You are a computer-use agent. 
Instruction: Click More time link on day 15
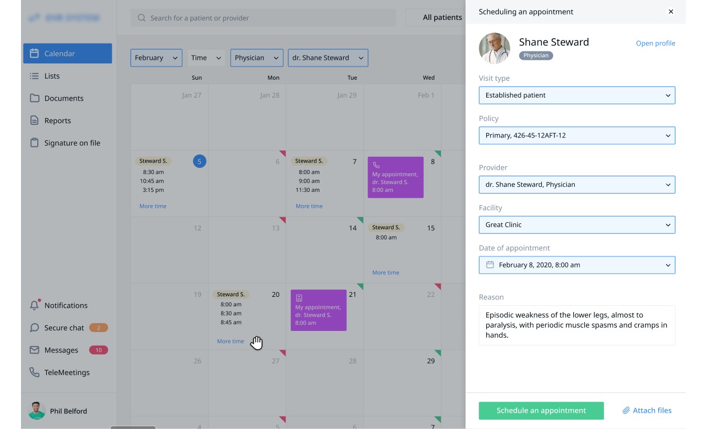(386, 273)
